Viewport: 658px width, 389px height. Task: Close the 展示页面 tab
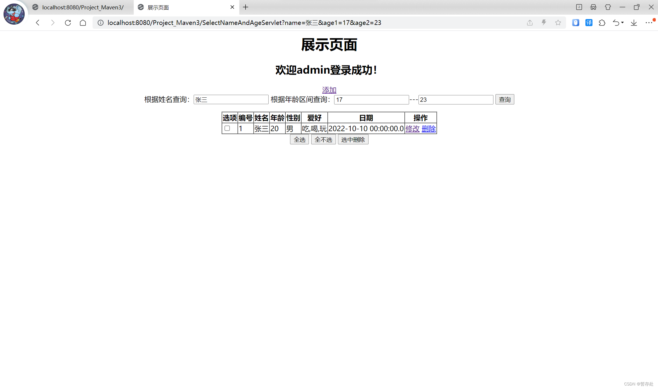[x=232, y=7]
